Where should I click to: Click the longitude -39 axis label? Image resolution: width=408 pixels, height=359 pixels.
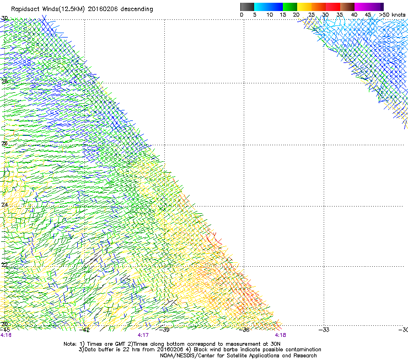tap(164, 330)
